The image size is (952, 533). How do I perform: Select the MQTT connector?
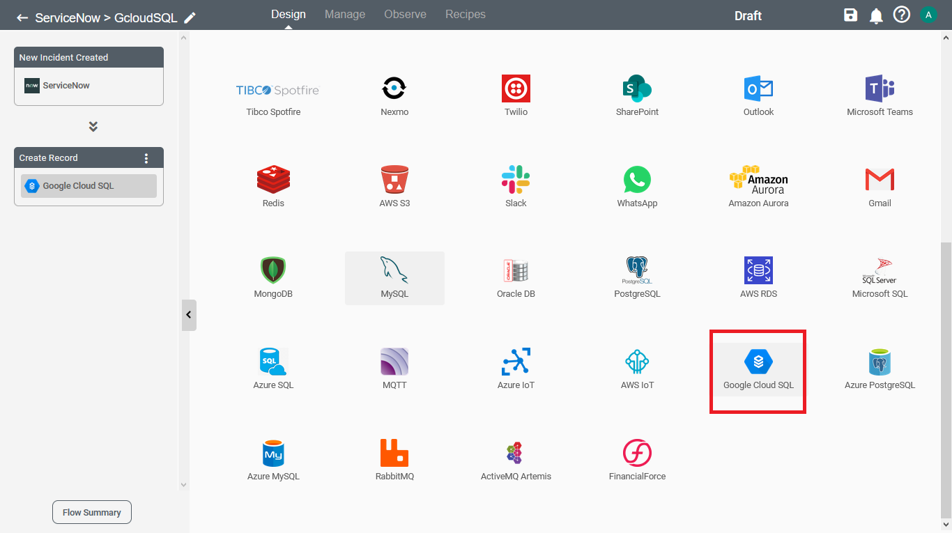point(394,369)
